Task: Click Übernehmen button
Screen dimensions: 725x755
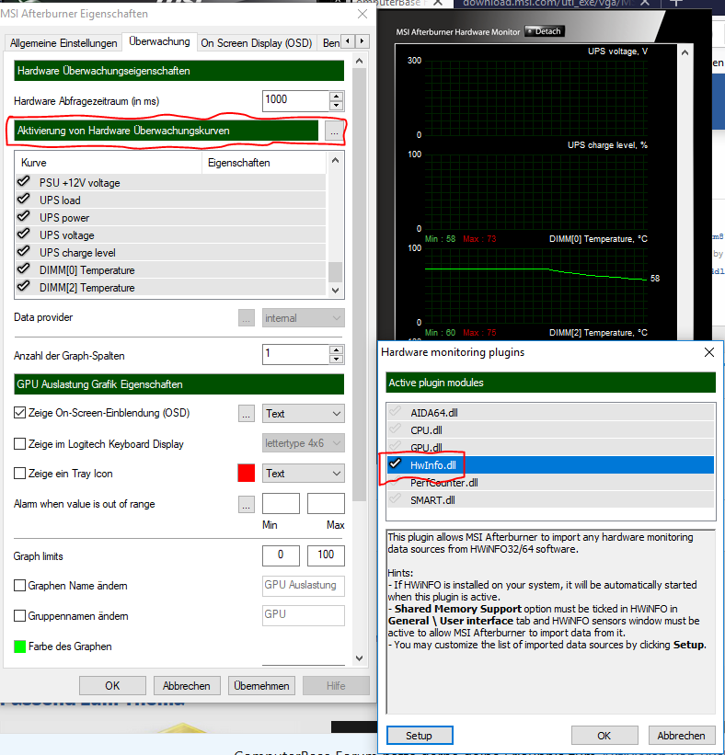Action: pyautogui.click(x=261, y=686)
